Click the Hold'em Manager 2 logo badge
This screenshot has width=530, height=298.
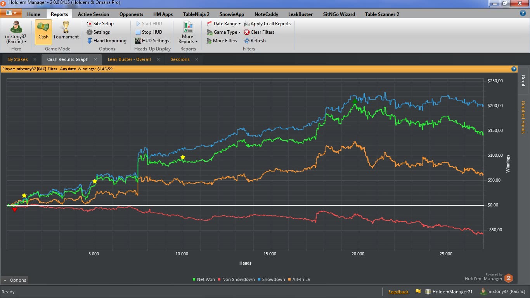click(x=508, y=278)
